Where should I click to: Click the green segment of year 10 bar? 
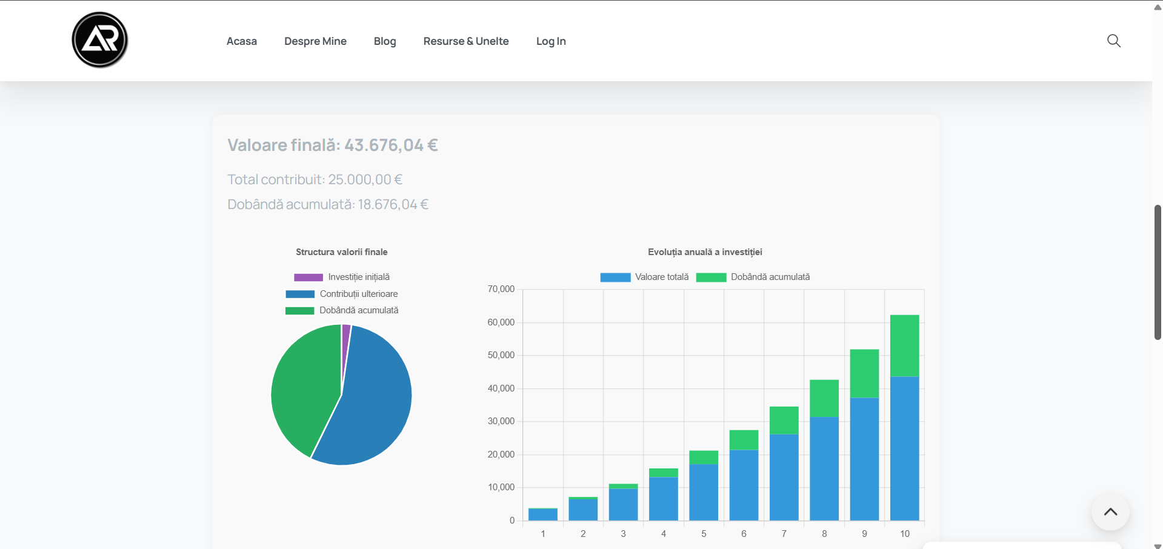pos(904,345)
